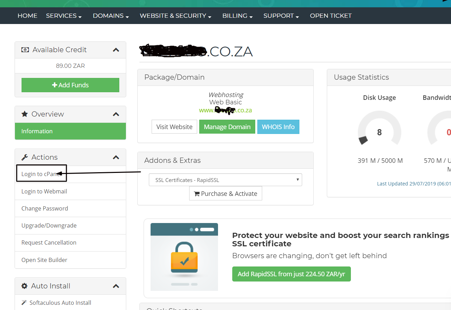451x310 pixels.
Task: Click the gear icon next to Auto Install
Action: 24,286
